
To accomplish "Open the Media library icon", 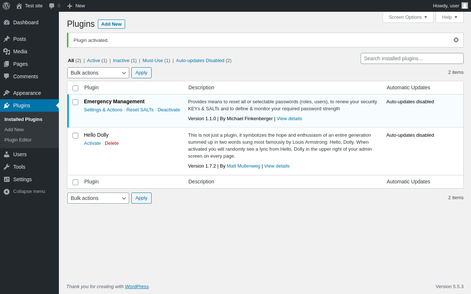I will click(x=7, y=51).
